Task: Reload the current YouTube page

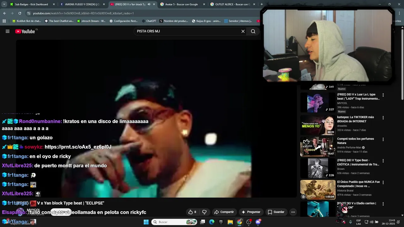Action: tap(20, 13)
